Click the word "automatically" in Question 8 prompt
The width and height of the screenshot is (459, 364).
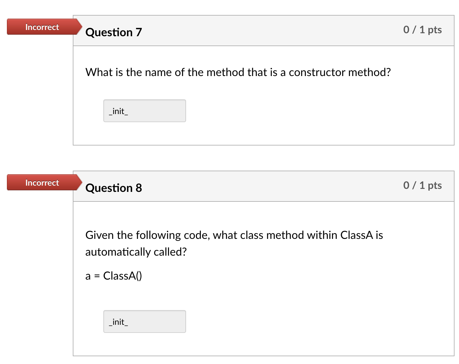(118, 252)
